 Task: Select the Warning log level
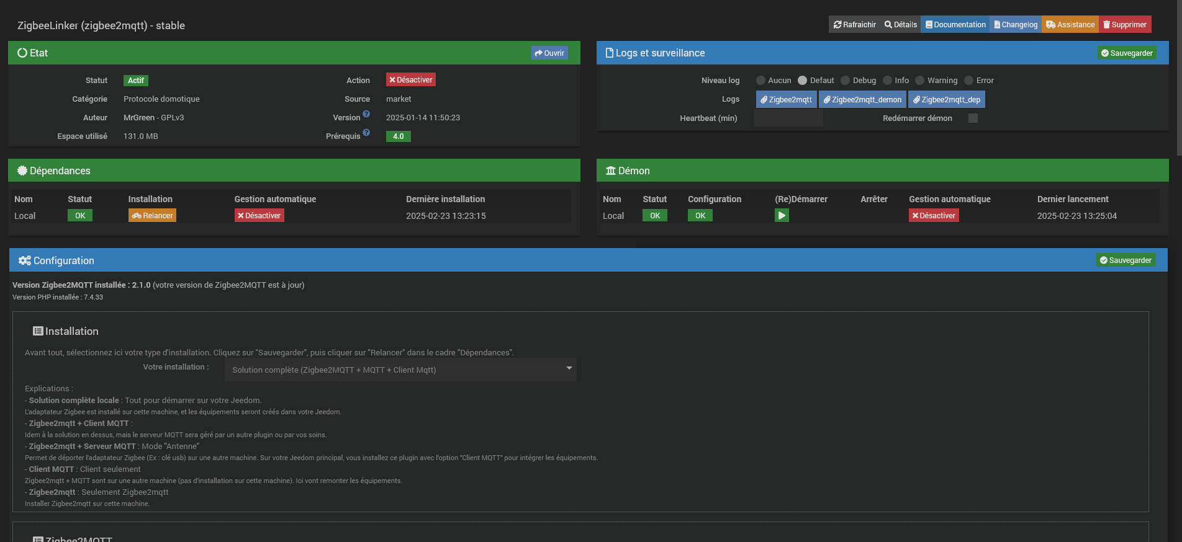click(919, 81)
